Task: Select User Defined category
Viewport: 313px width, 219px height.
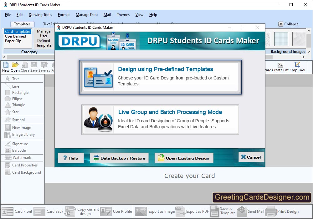Action: [x=16, y=36]
